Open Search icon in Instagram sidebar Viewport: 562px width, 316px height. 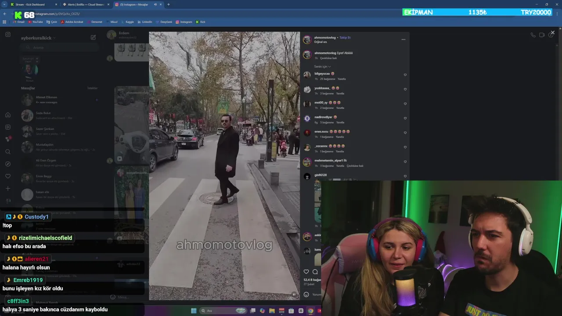coord(8,152)
